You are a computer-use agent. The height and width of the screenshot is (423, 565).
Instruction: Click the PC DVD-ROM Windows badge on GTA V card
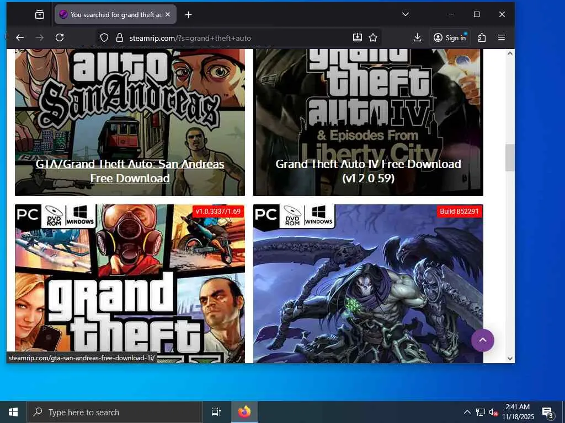(56, 215)
